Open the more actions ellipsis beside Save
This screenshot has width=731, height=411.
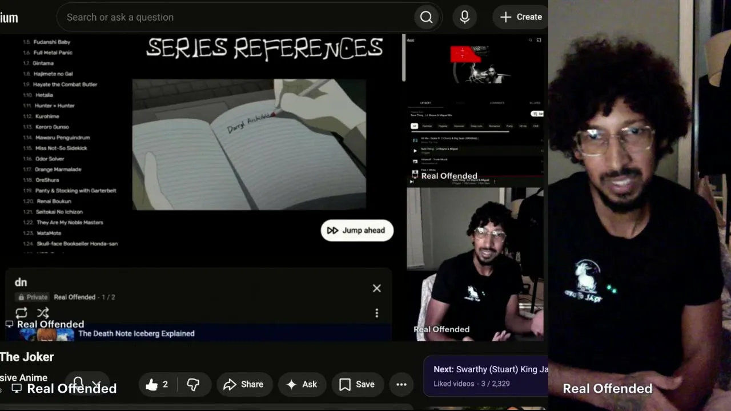[401, 385]
